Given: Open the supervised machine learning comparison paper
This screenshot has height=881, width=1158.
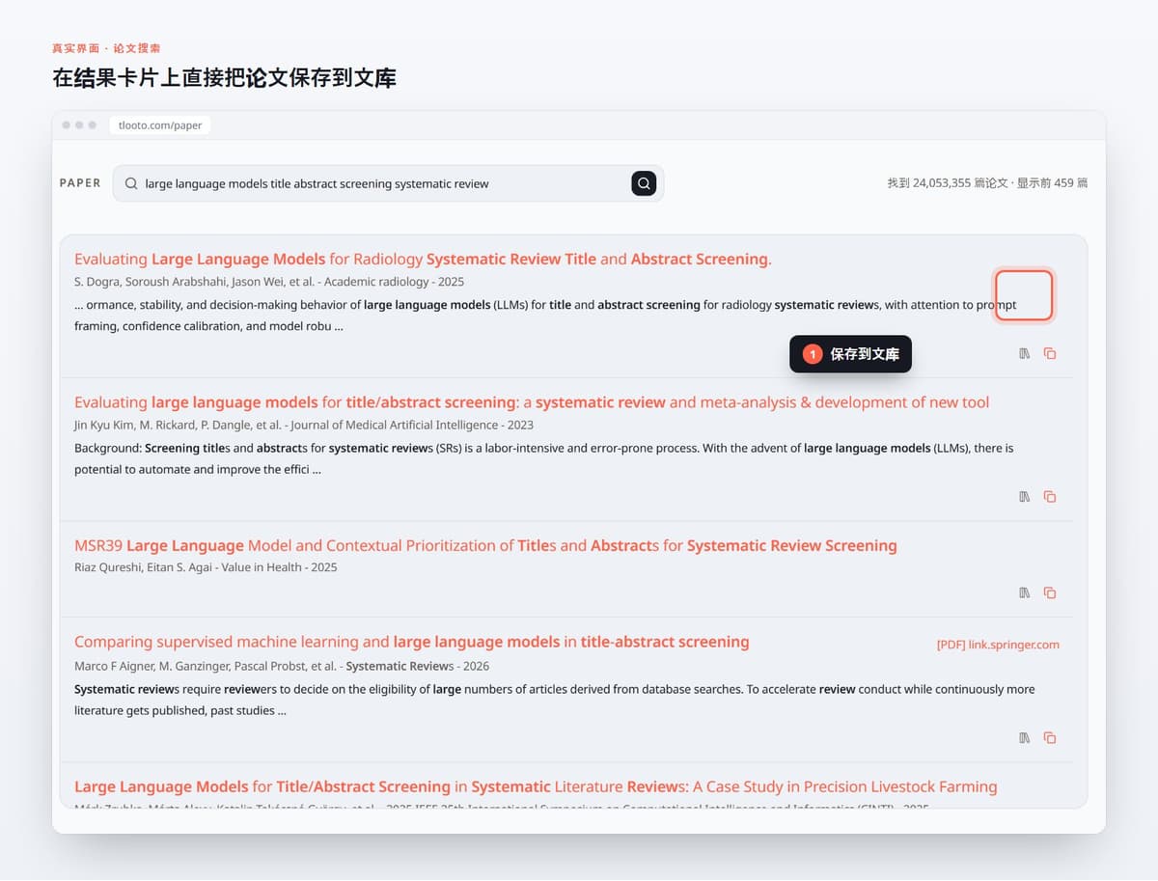Looking at the screenshot, I should pos(412,642).
